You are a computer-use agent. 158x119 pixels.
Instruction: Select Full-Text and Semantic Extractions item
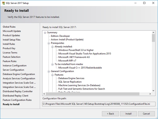point(82,89)
